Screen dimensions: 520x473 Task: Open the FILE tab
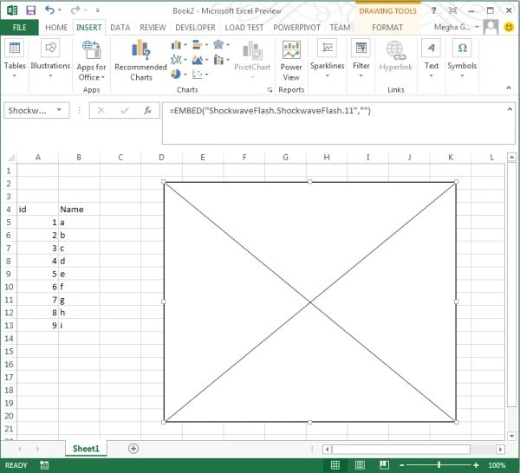20,28
